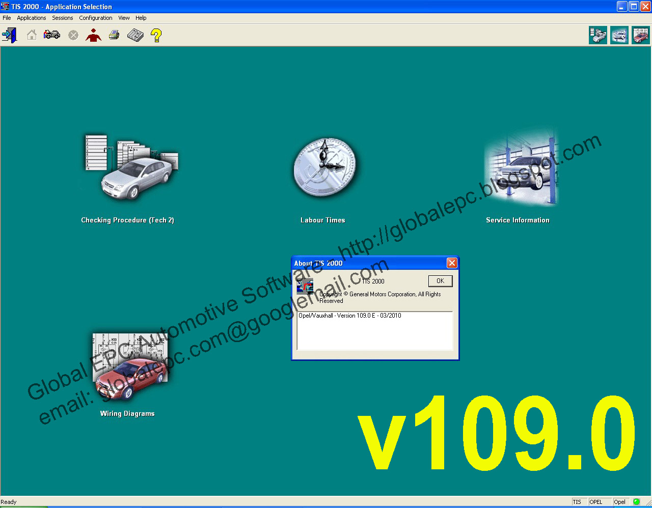Click the home toolbar icon
Image resolution: width=652 pixels, height=508 pixels.
click(x=32, y=35)
